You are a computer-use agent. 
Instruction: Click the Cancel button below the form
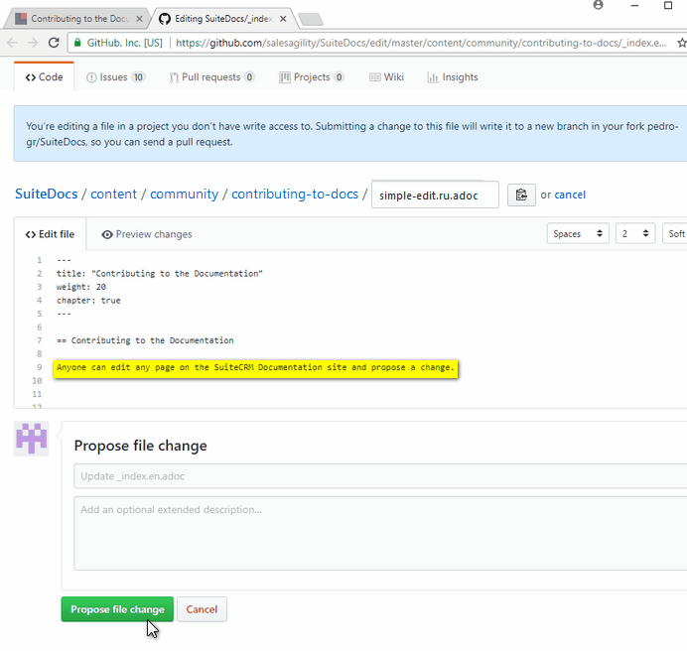point(202,609)
